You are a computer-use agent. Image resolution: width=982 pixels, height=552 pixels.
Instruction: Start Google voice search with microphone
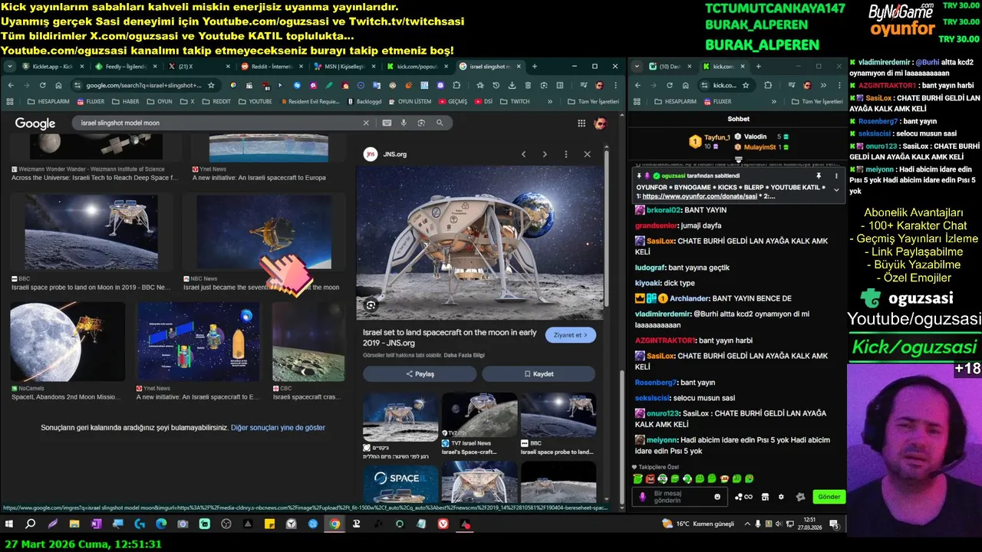[404, 123]
